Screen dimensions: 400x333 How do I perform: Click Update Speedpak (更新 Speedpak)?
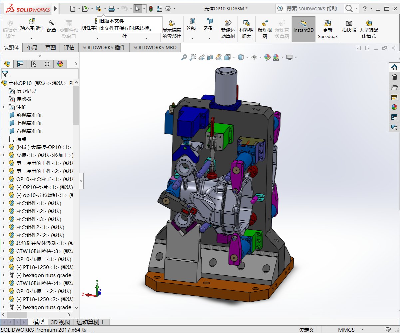[328, 29]
